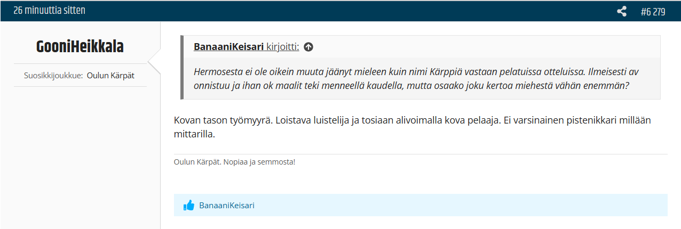Click the 'Suosikkijoukkue:' label
The image size is (681, 229).
point(53,76)
